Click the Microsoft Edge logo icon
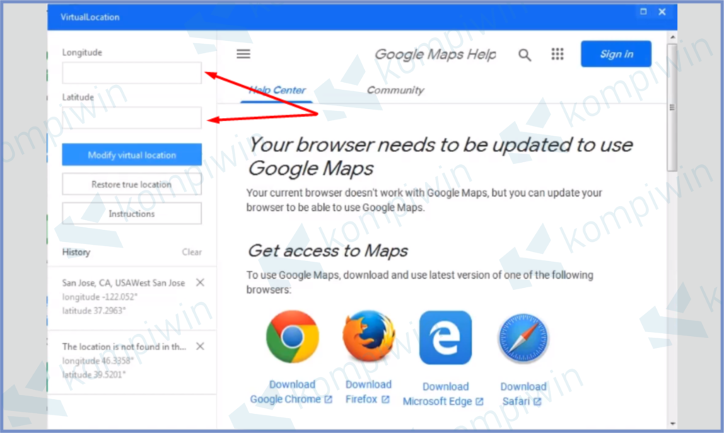Viewport: 724px width, 433px height. click(445, 337)
